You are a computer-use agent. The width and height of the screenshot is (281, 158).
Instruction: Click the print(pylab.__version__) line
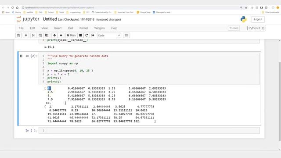click(x=68, y=40)
